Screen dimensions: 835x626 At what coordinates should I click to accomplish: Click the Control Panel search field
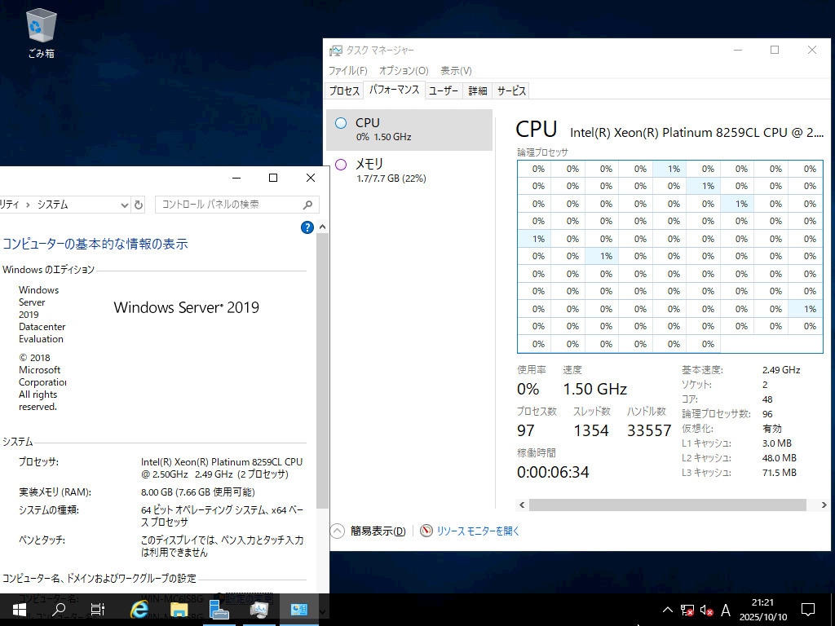[x=237, y=205]
